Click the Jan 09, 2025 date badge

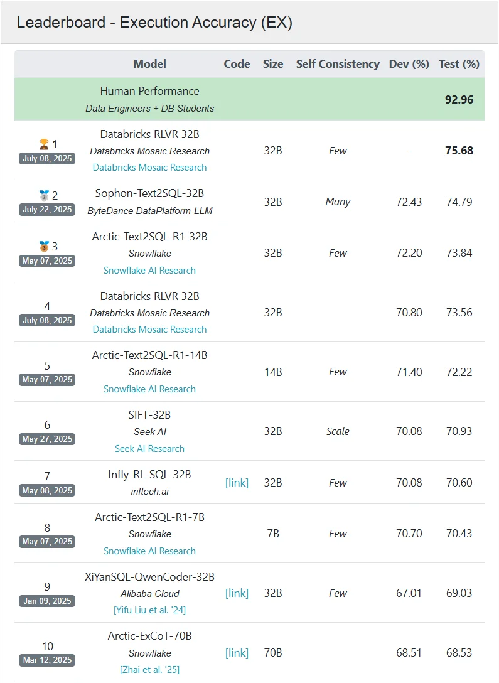coord(47,601)
